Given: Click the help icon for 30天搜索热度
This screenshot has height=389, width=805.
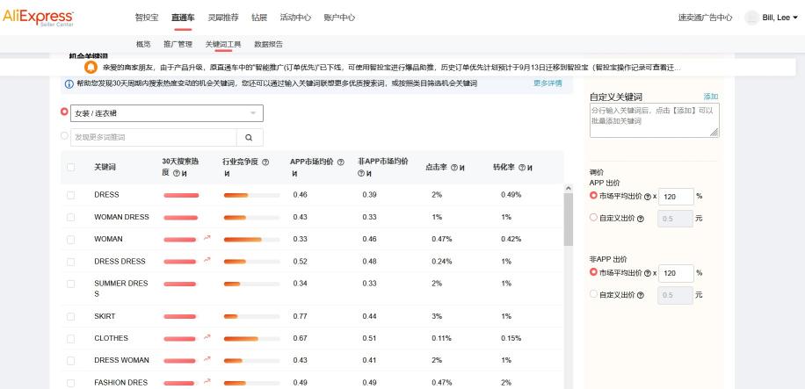Looking at the screenshot, I should 176,173.
